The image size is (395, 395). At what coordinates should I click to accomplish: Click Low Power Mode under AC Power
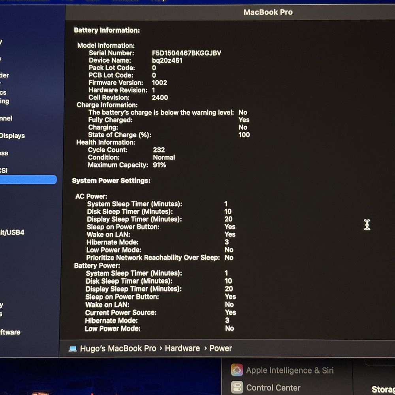pyautogui.click(x=114, y=250)
